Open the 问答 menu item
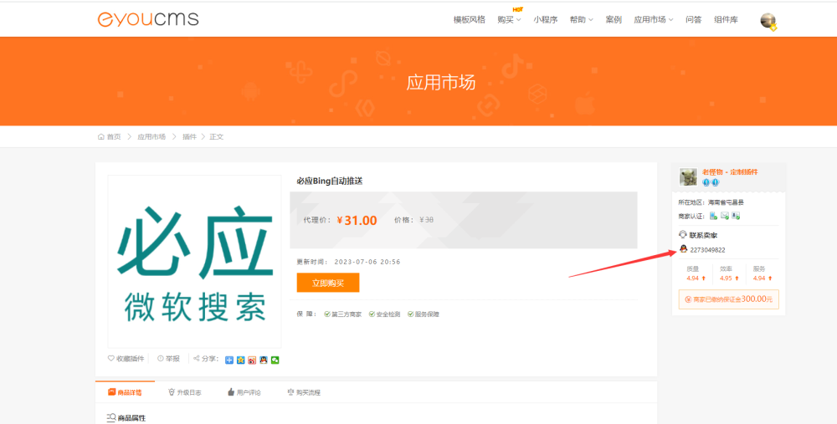Screen dimensions: 837x424 (693, 20)
